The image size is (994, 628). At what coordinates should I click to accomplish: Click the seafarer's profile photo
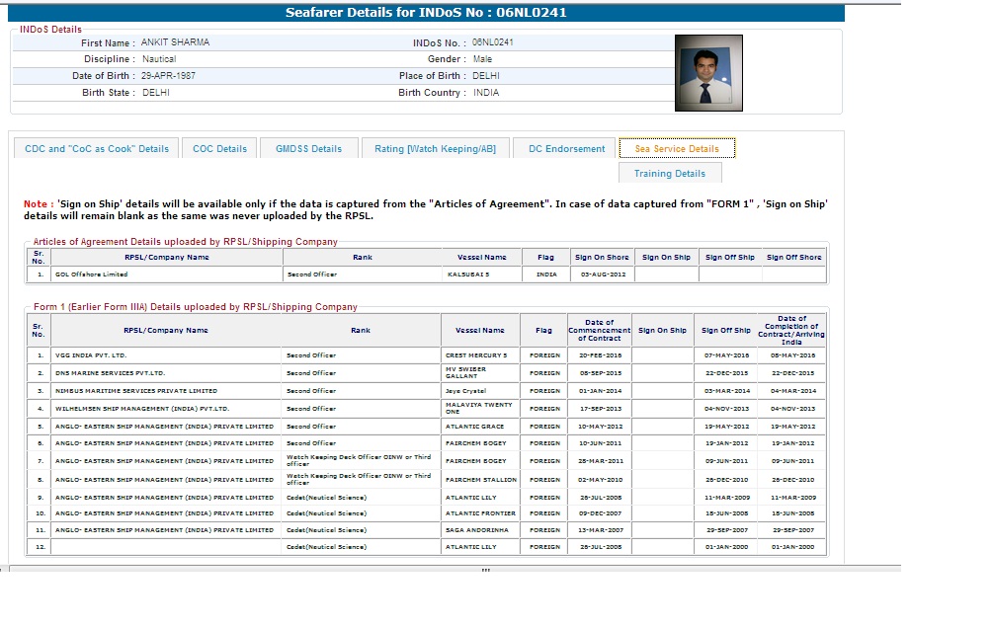(708, 73)
